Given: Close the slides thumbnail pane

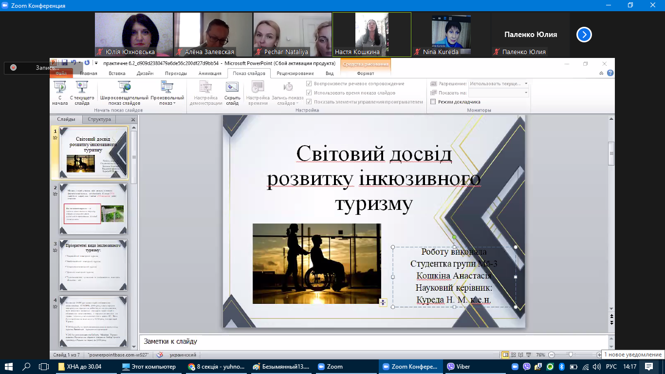Looking at the screenshot, I should tap(133, 119).
